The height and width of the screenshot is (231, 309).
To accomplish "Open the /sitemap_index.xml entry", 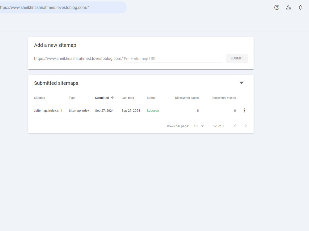I will pyautogui.click(x=48, y=111).
